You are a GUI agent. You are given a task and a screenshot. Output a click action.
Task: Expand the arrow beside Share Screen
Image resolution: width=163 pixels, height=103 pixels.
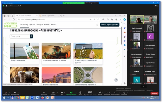coord(76,92)
